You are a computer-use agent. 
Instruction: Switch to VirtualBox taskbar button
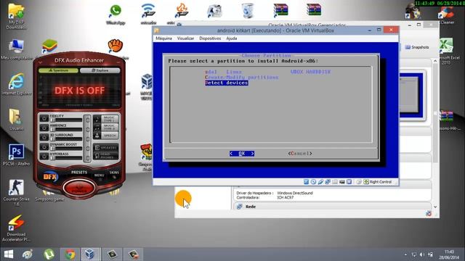(90, 254)
